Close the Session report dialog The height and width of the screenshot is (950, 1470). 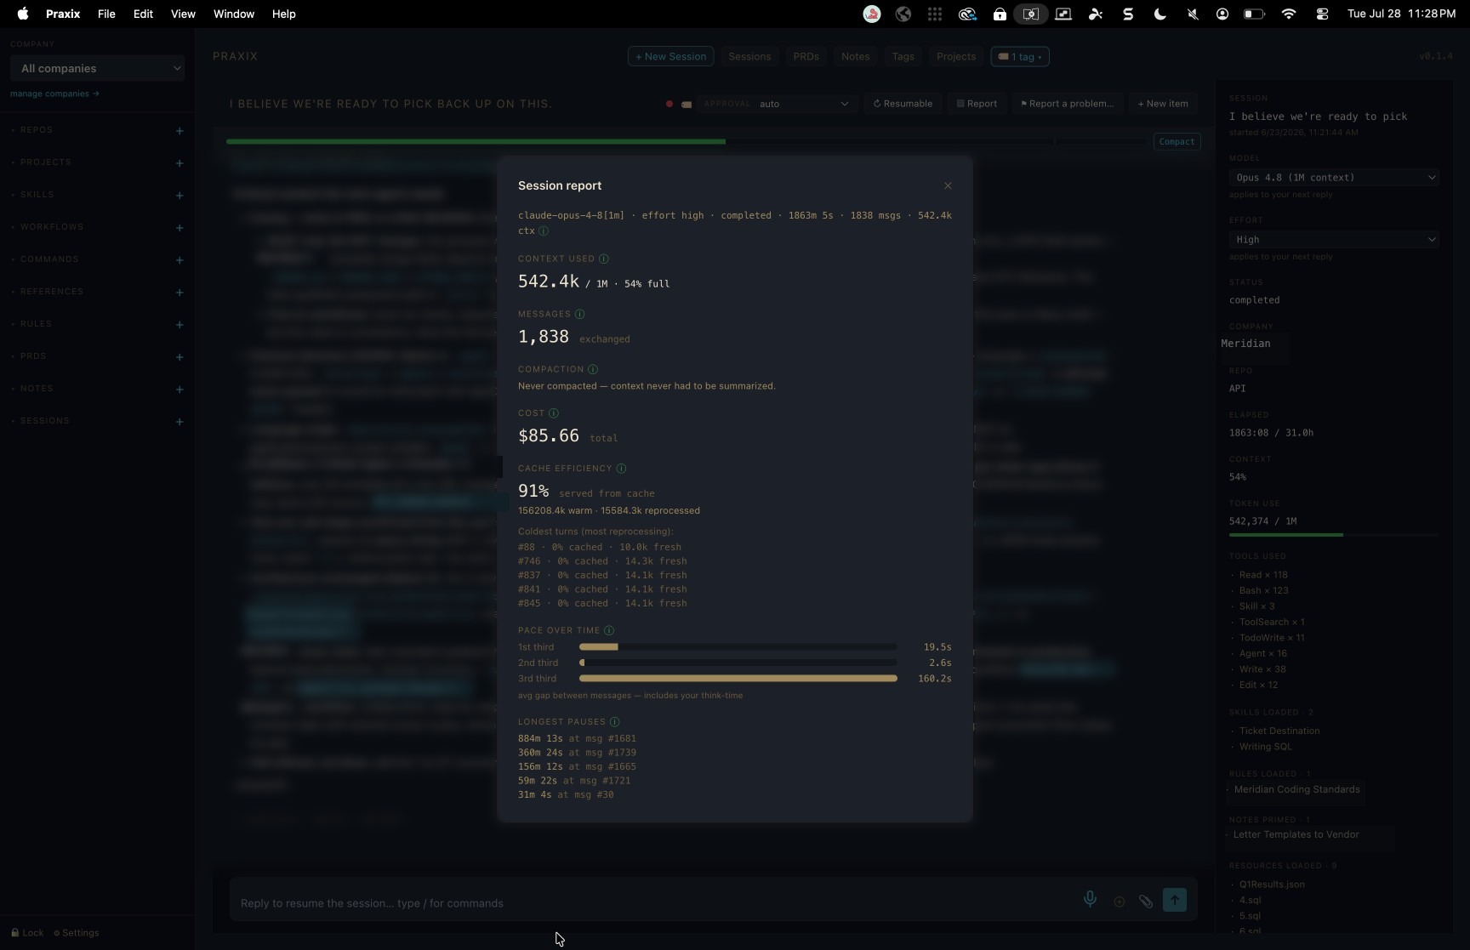coord(948,185)
